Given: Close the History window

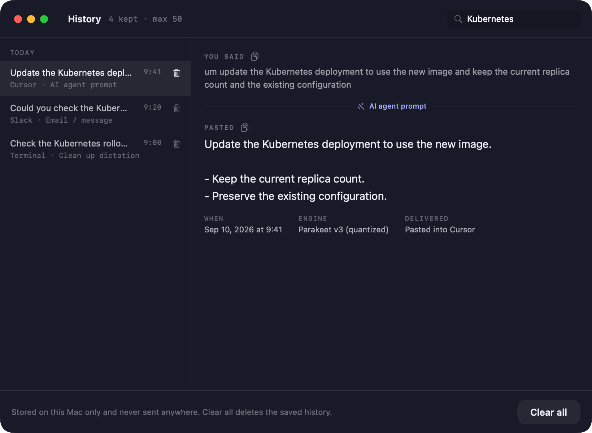Looking at the screenshot, I should click(x=18, y=19).
